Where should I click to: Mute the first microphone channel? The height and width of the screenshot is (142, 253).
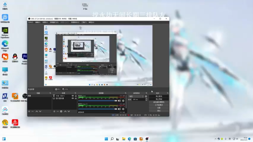(x=120, y=101)
